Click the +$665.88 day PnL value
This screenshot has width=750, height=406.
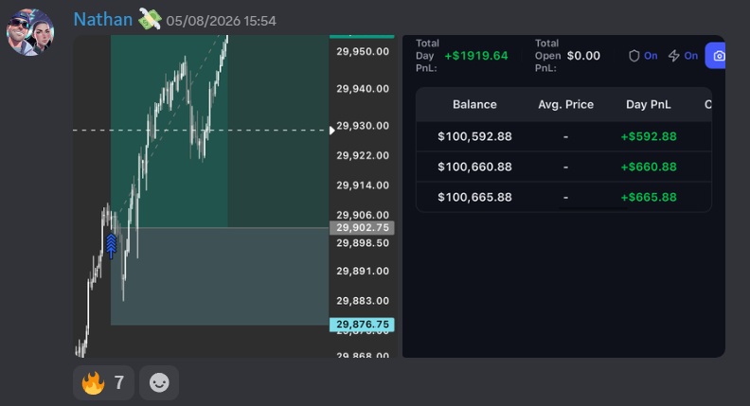tap(649, 197)
